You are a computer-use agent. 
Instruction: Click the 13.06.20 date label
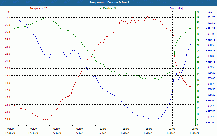194,133
